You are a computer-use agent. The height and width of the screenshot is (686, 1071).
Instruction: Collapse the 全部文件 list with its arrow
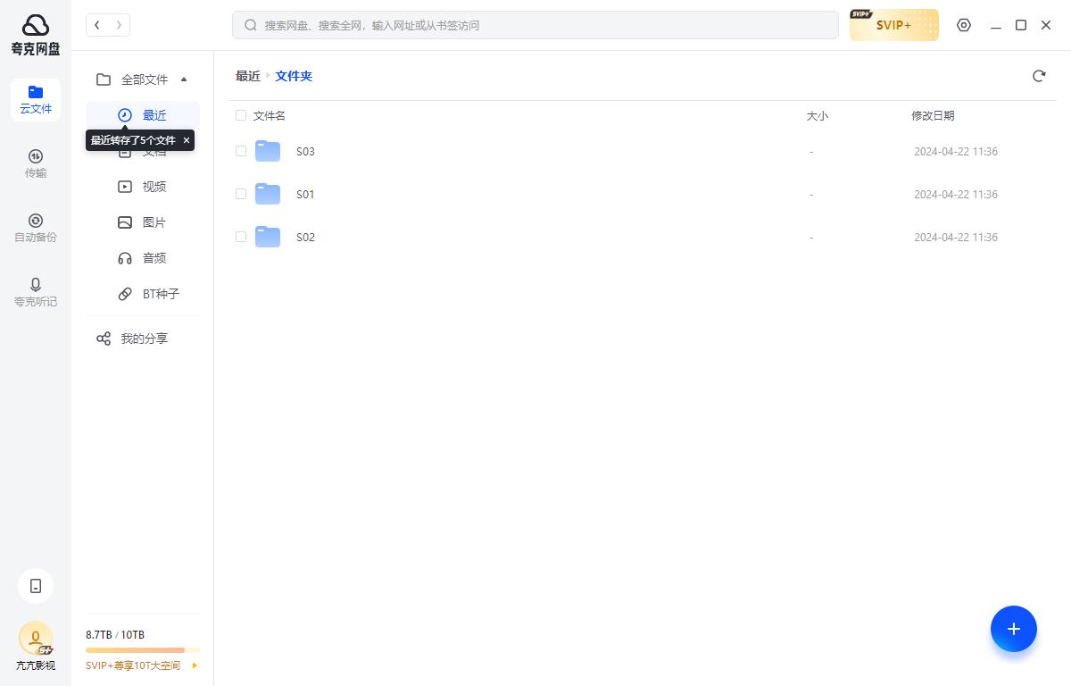[184, 79]
